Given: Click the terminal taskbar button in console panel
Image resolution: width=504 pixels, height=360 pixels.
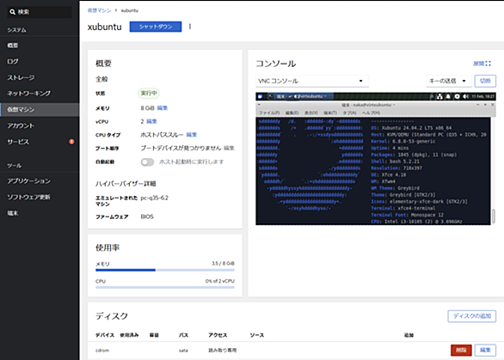Looking at the screenshot, I should tap(300, 96).
